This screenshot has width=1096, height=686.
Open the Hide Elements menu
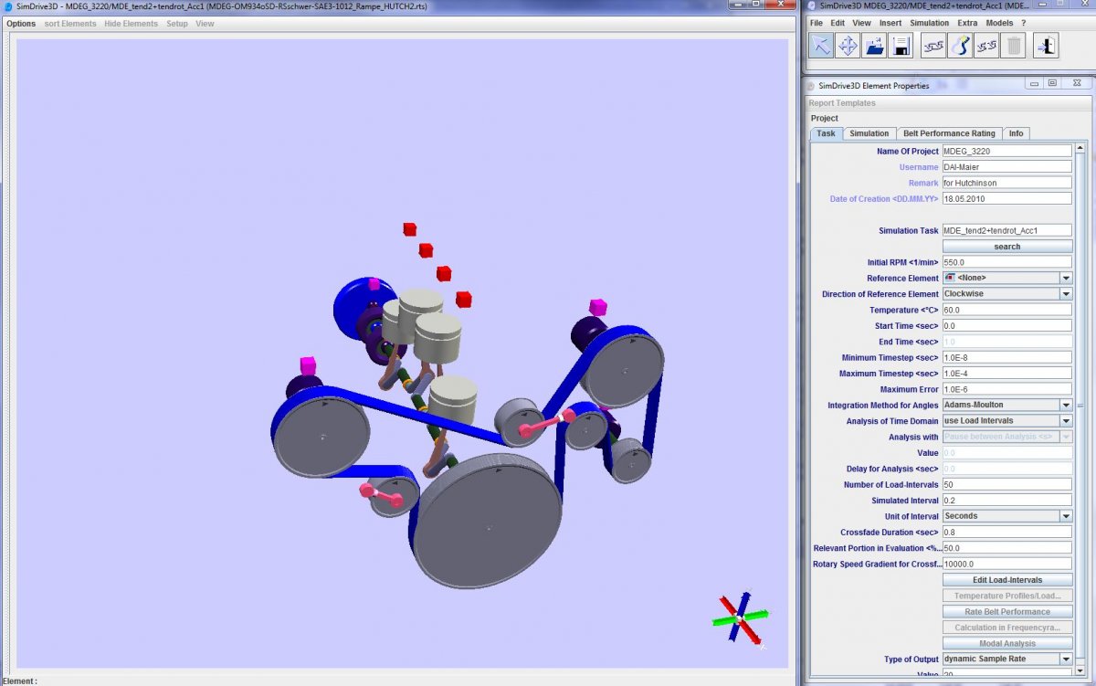[131, 24]
